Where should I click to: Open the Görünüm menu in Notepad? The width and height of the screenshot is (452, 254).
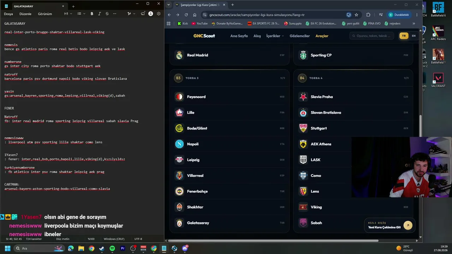tap(45, 14)
